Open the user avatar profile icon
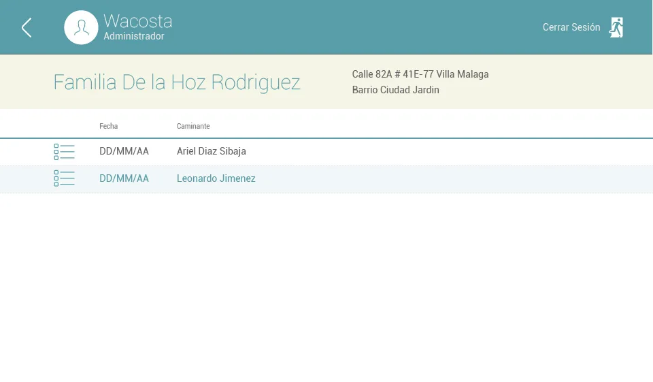Viewport: 653px width, 382px height. [81, 27]
